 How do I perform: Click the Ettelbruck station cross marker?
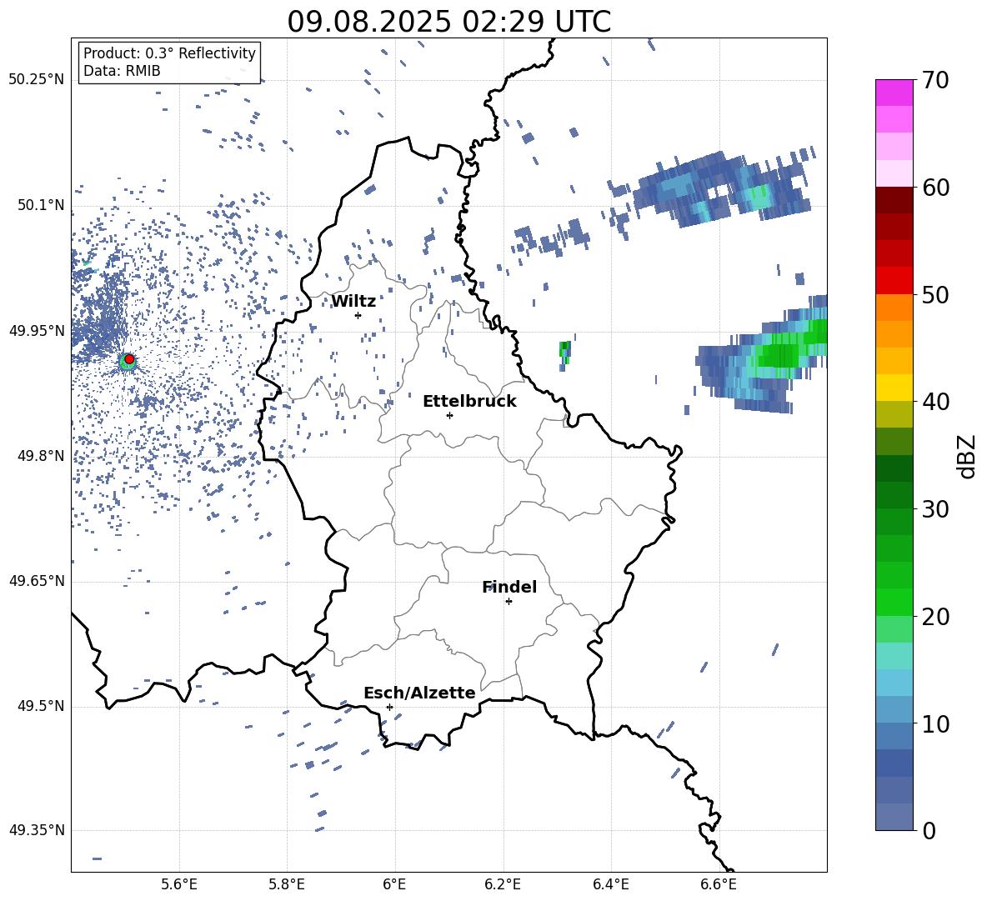(x=449, y=415)
